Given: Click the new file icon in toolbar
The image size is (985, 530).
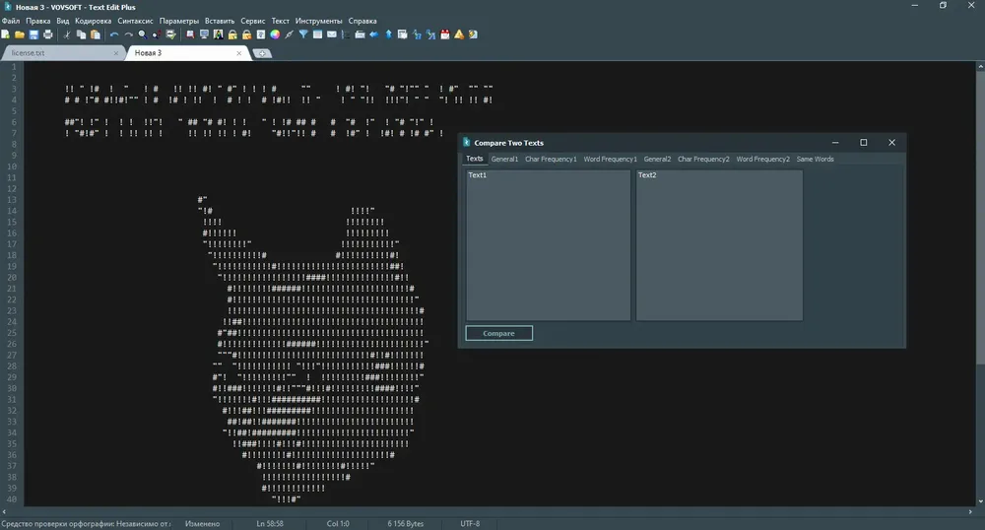Looking at the screenshot, I should 6,34.
